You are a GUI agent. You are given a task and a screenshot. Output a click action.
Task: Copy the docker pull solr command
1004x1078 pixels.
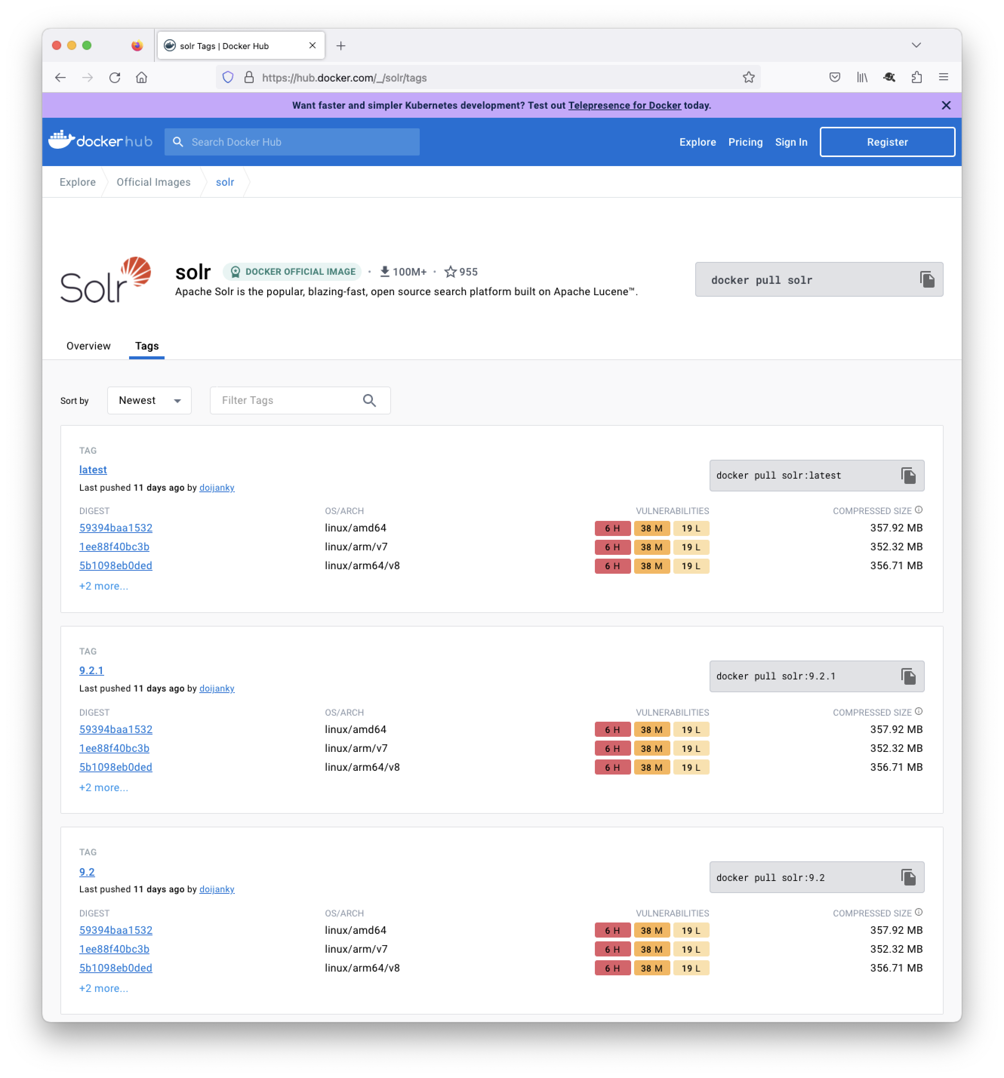point(927,280)
